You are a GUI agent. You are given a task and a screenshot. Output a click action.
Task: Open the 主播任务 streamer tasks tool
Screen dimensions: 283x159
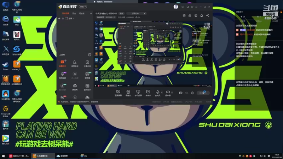(x=87, y=64)
